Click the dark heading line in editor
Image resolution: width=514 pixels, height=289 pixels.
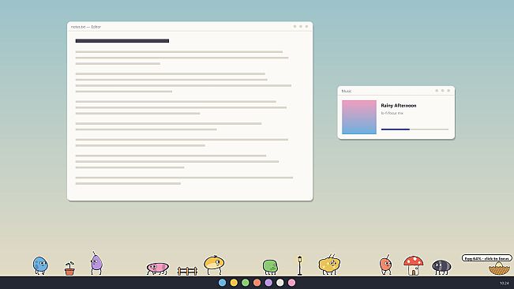click(x=122, y=41)
